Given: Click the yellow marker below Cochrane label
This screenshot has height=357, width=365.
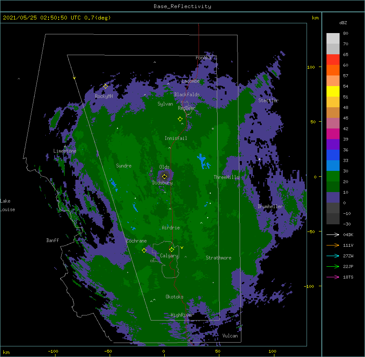Looking at the screenshot, I should coord(144,251).
